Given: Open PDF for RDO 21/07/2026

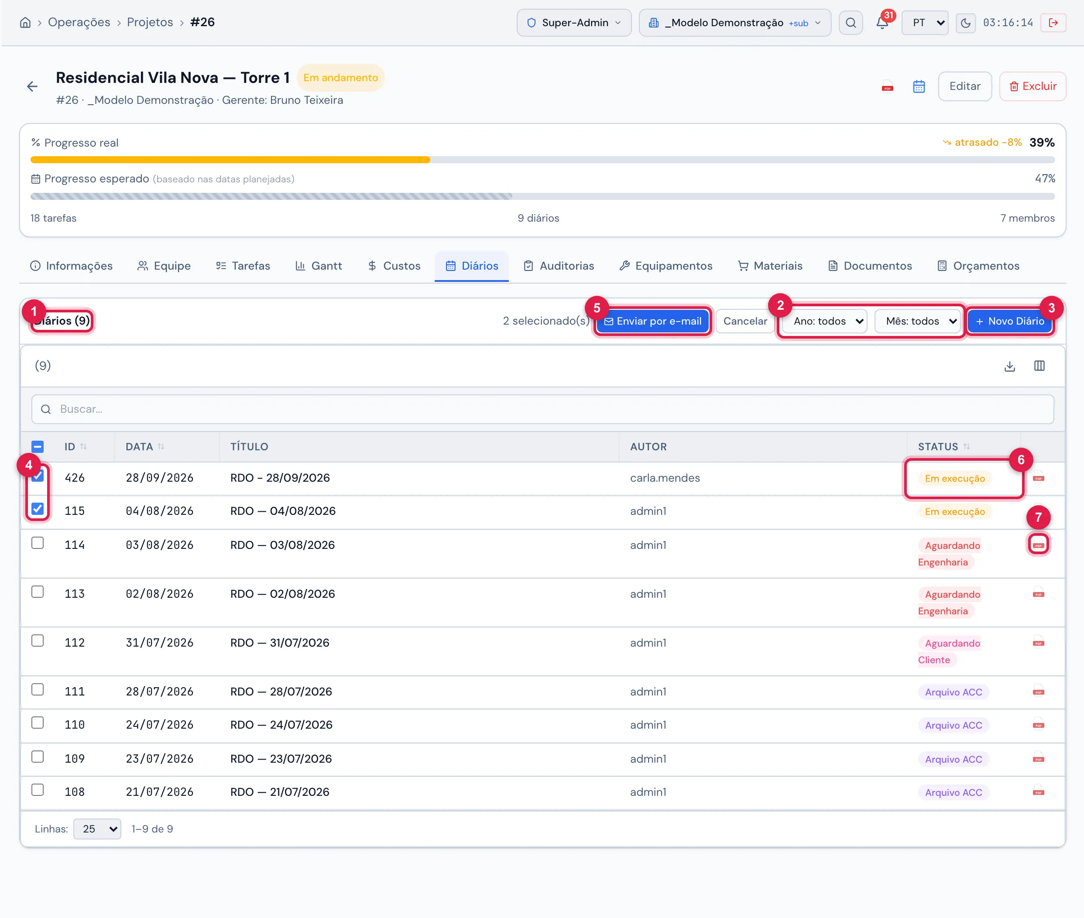Looking at the screenshot, I should click(1039, 792).
